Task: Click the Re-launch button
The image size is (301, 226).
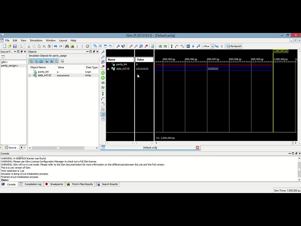Action: (234, 46)
